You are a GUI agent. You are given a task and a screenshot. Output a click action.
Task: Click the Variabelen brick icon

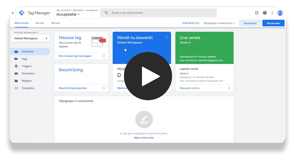tap(16, 73)
